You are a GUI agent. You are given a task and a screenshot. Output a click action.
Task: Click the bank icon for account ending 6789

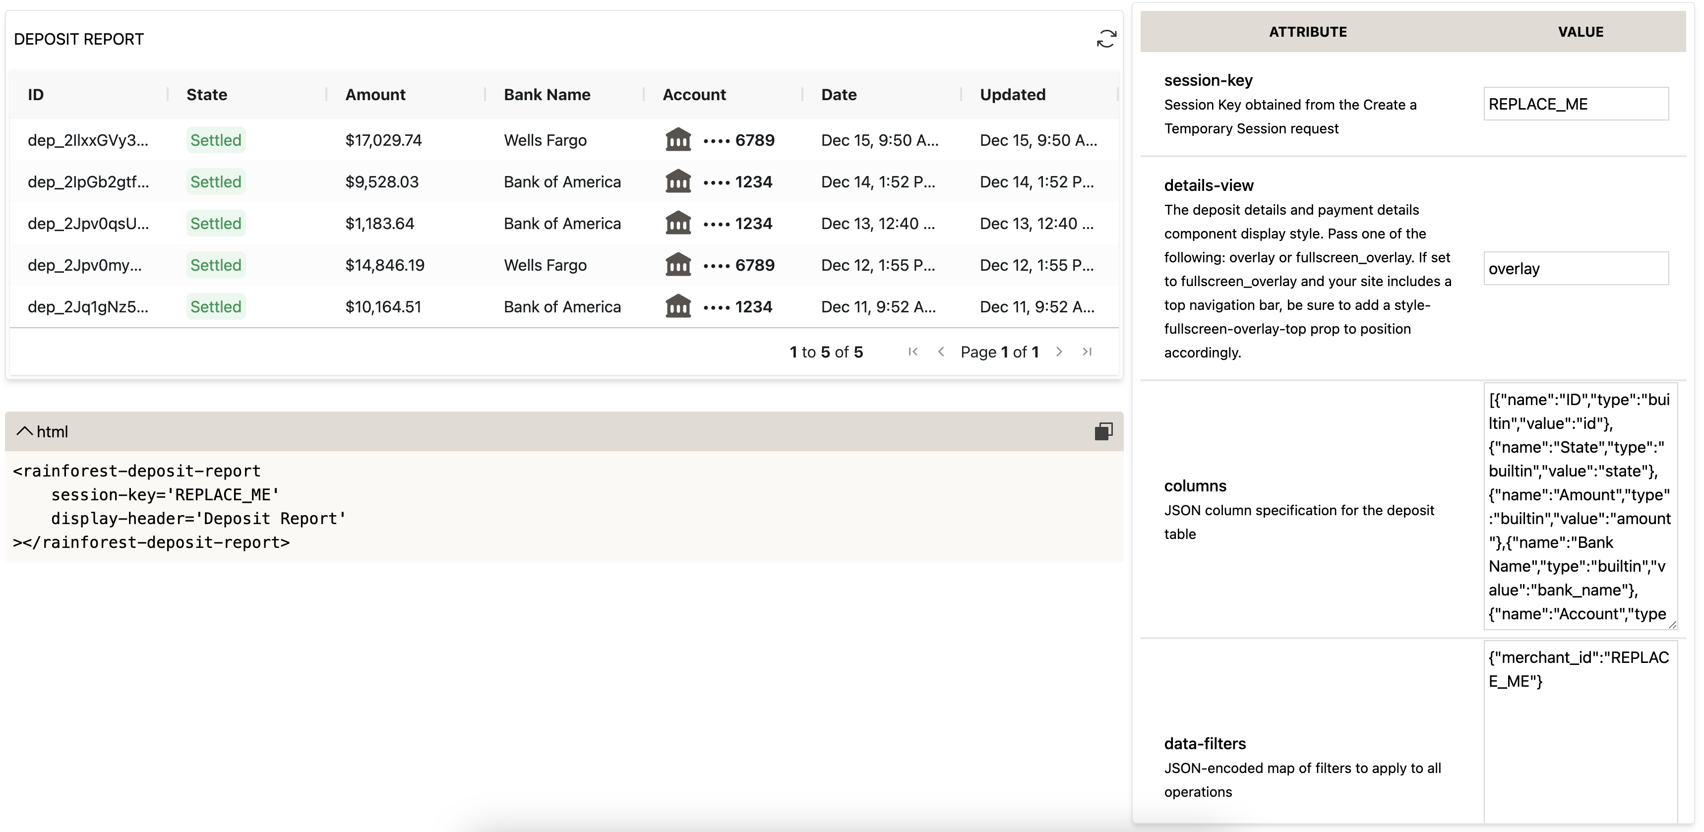[677, 139]
